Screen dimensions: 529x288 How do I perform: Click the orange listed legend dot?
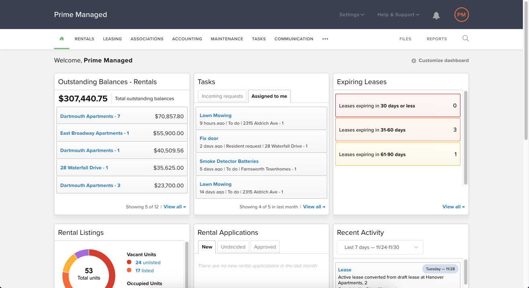pyautogui.click(x=129, y=270)
